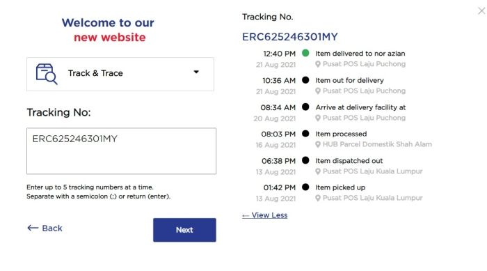Expand the Track & Trace dropdown arrow
This screenshot has width=487, height=271.
tap(196, 72)
